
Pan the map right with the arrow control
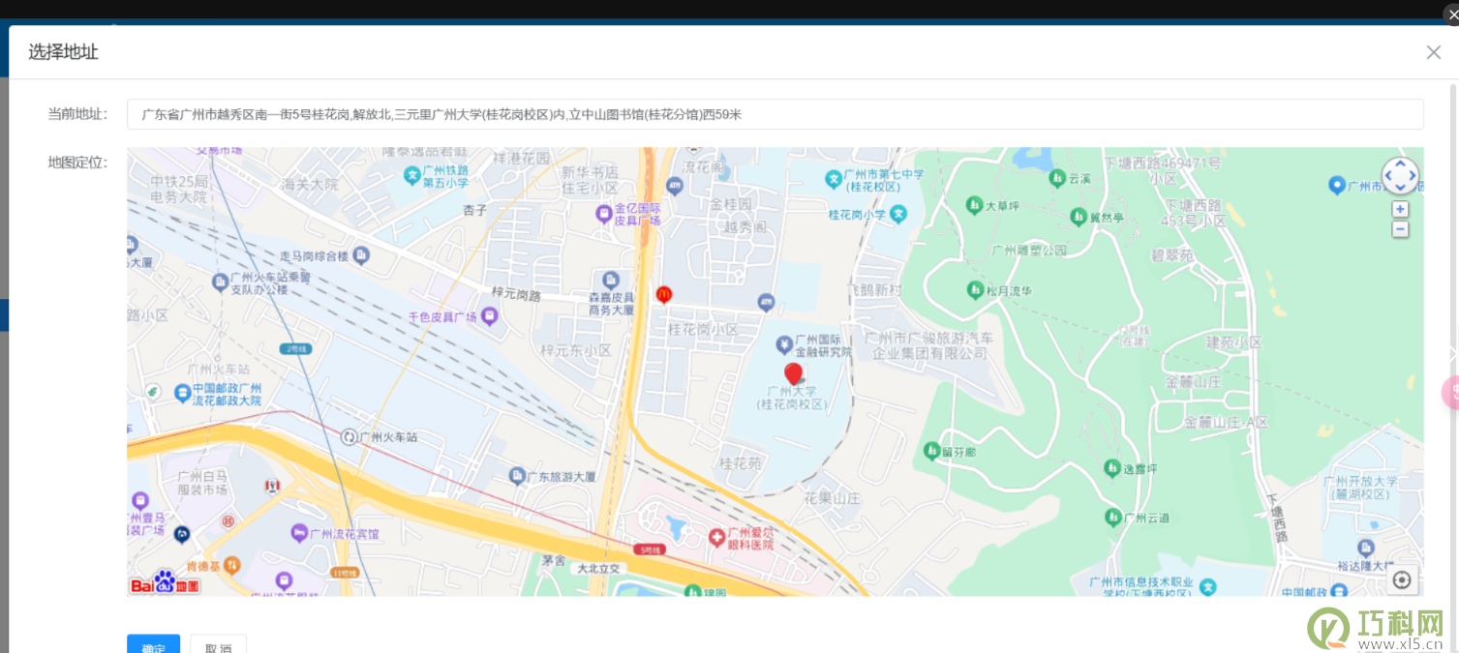[x=1413, y=176]
